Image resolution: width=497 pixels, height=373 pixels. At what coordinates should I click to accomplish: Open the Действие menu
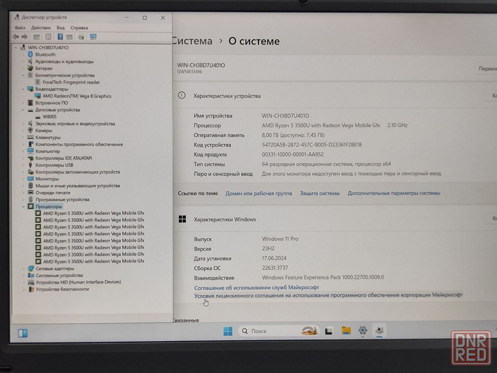click(41, 27)
